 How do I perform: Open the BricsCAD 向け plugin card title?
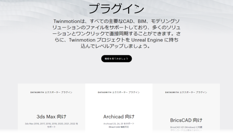[186, 120]
